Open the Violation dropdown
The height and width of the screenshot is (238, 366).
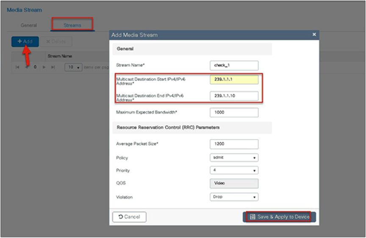click(234, 196)
